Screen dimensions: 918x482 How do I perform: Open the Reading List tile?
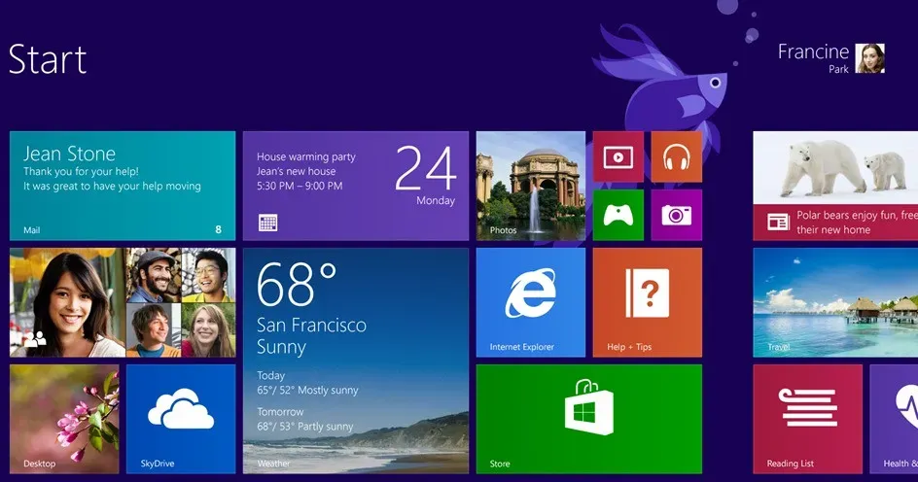807,419
